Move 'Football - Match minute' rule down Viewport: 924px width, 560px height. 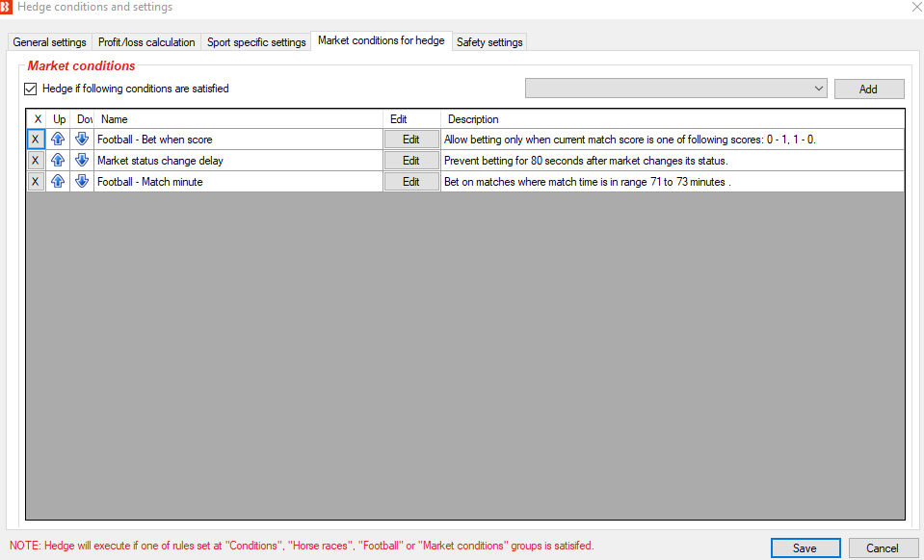(82, 182)
